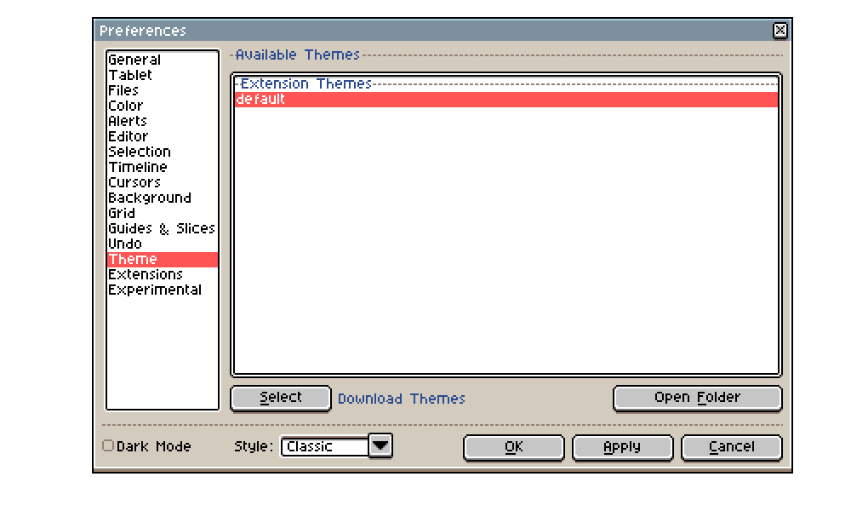Click the Open Folder button
The height and width of the screenshot is (511, 851).
698,398
